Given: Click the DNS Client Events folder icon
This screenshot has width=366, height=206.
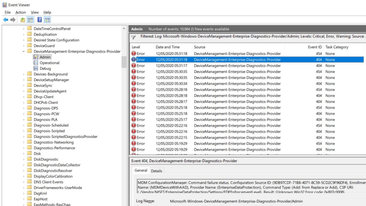Looking at the screenshot, I should coord(29,182).
